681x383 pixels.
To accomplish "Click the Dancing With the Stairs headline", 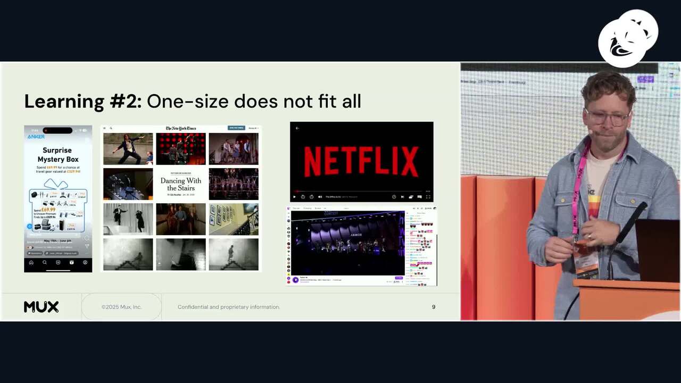I will (x=181, y=184).
